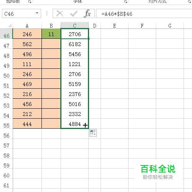Select row 47 header
Image resolution: width=192 pixels, height=192 pixels.
coord(7,44)
